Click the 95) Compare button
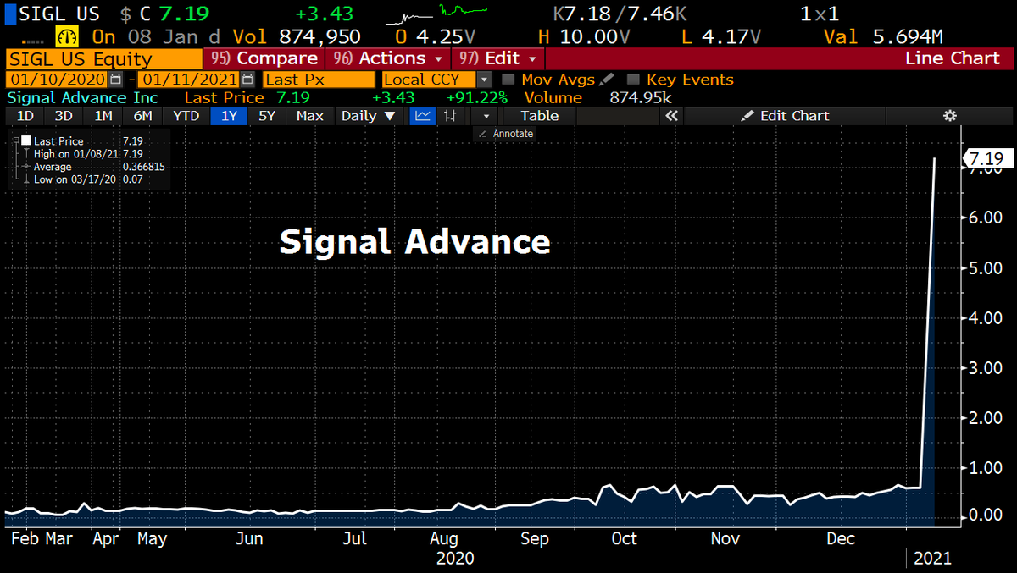This screenshot has height=573, width=1017. pos(264,58)
